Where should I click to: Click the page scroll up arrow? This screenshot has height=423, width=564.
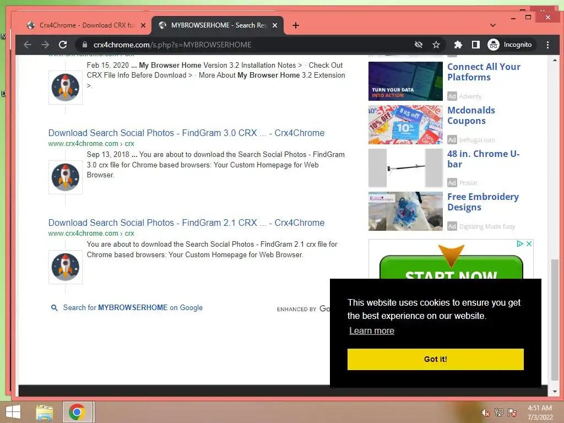555,60
